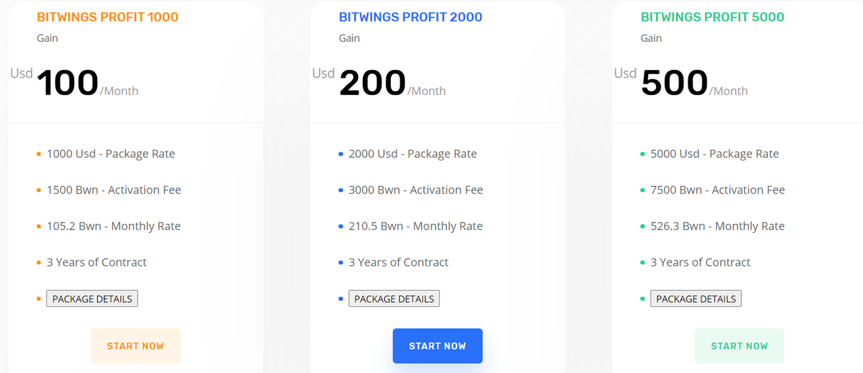The height and width of the screenshot is (373, 863).
Task: Open Package Details for Profit 1000
Action: click(92, 299)
